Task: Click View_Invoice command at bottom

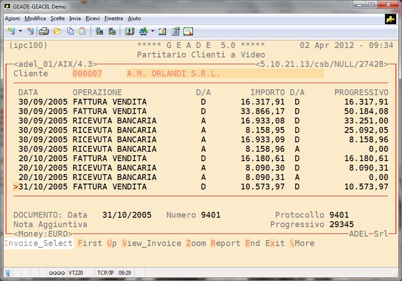Action: point(152,243)
